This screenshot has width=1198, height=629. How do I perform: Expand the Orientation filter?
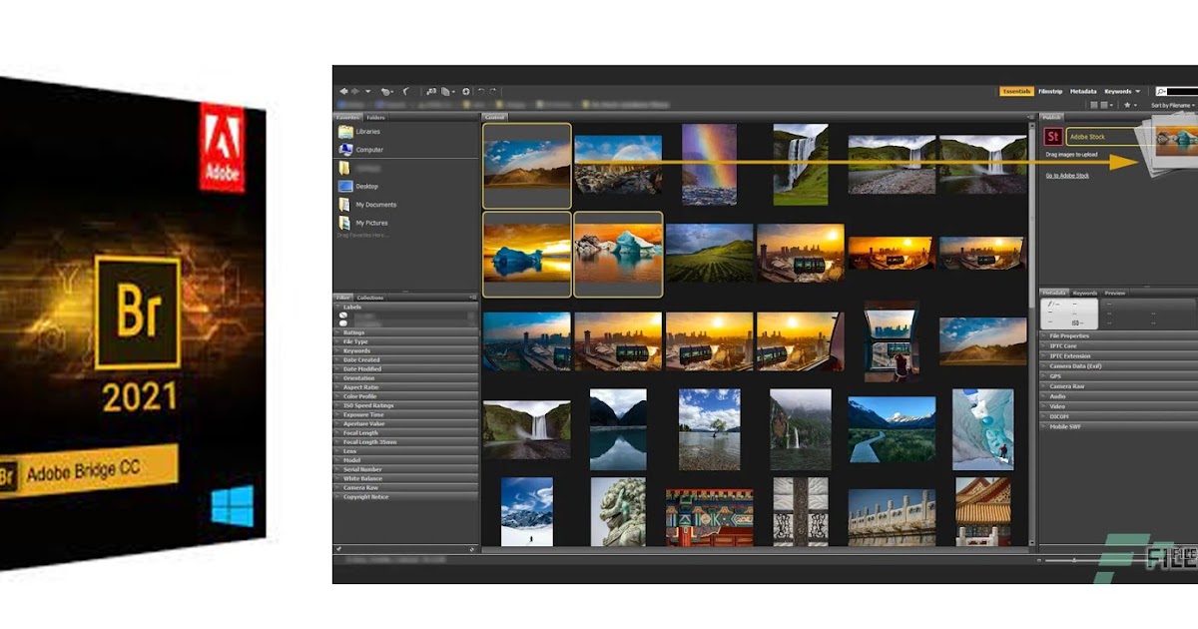tap(405, 378)
